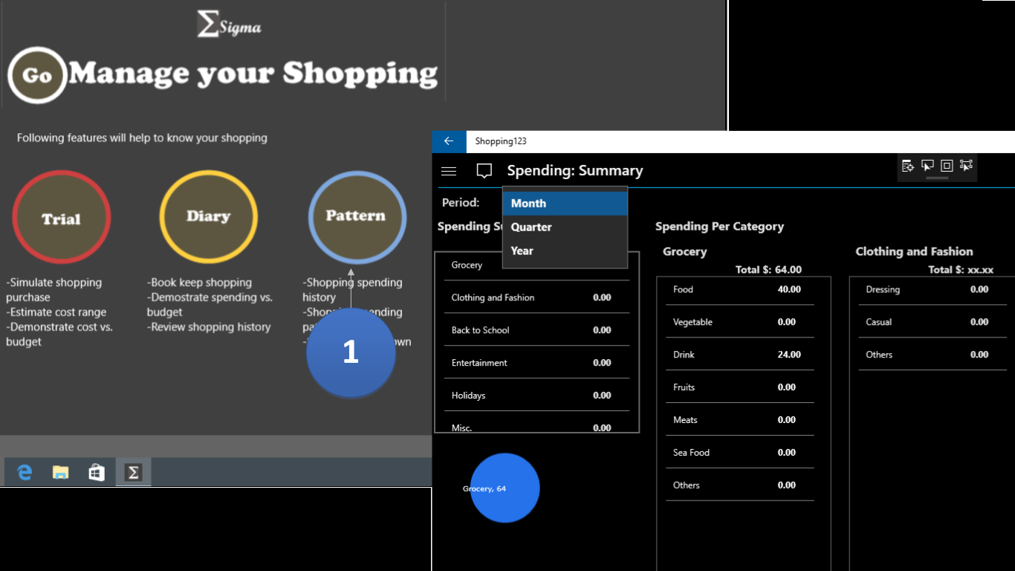Viewport: 1015px width, 571px height.
Task: Click the Food row in the Grocery list
Action: click(740, 289)
